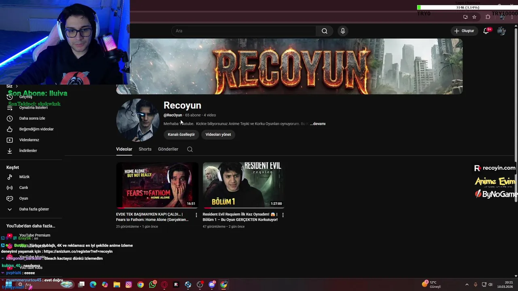
Task: Open Task View from taskbar
Action: [81, 285]
